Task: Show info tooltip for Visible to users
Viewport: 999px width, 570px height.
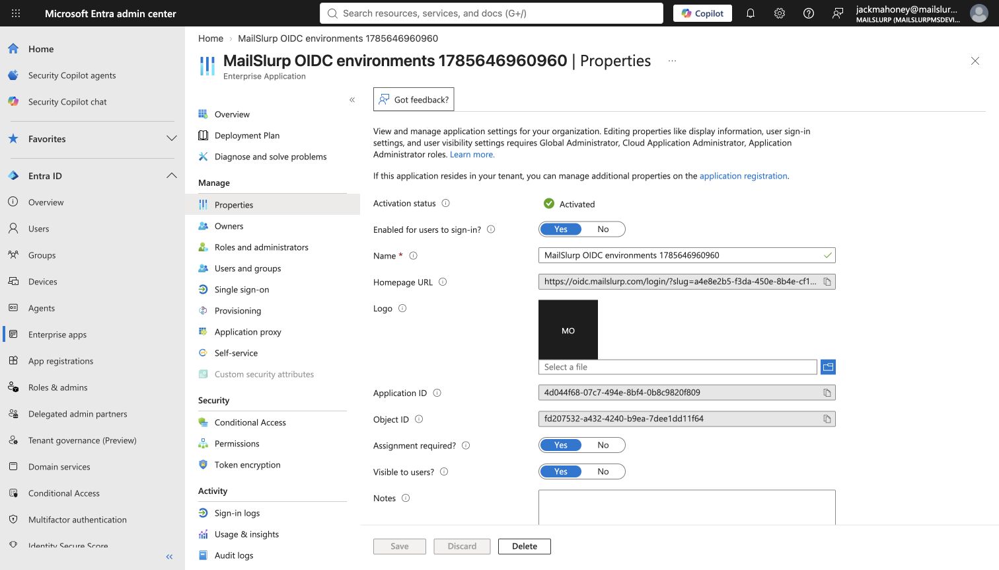Action: tap(444, 472)
